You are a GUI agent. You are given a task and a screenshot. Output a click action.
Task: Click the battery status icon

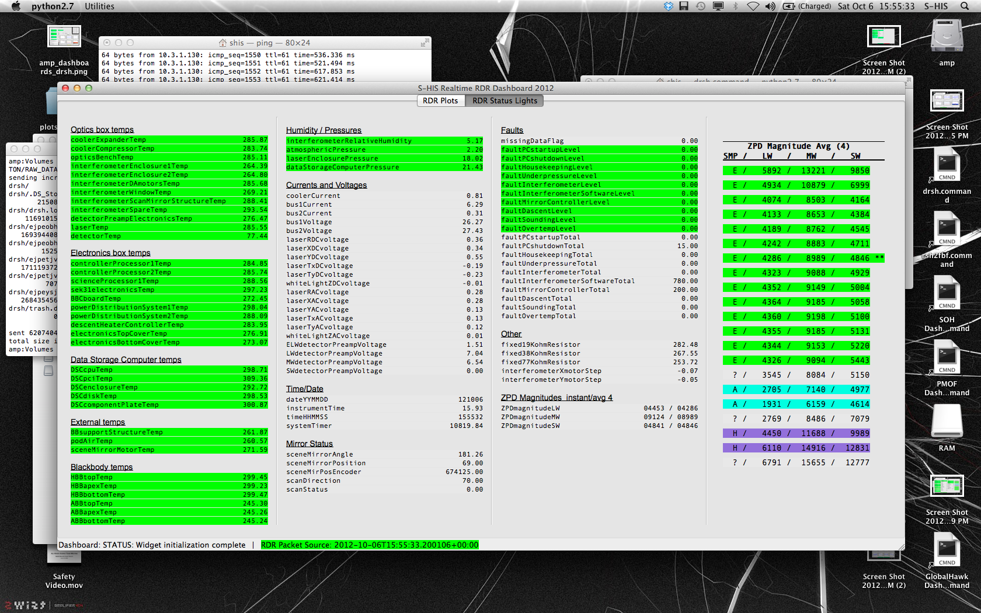pos(789,6)
